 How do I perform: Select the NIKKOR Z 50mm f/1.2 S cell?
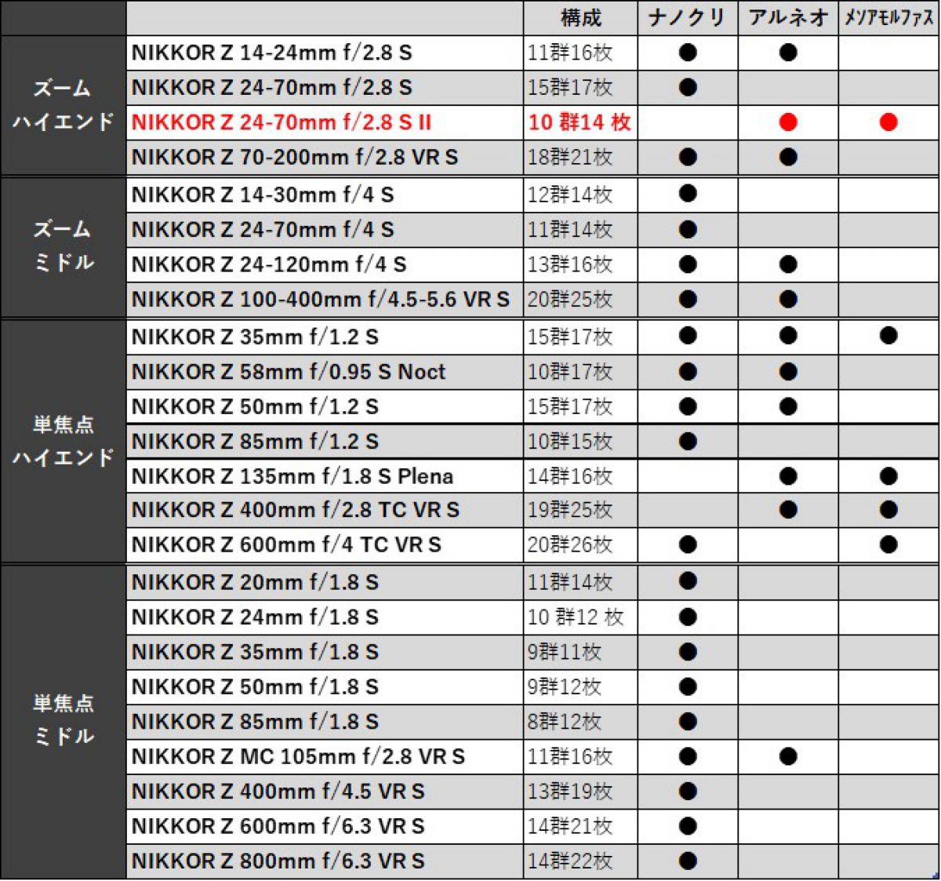[325, 406]
